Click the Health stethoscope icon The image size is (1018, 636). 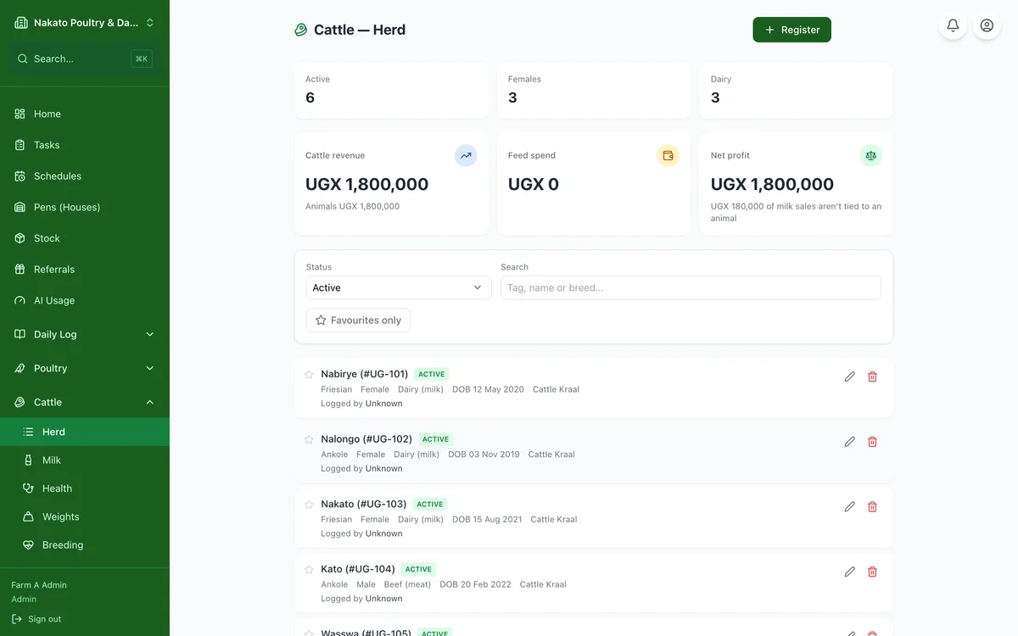[28, 488]
